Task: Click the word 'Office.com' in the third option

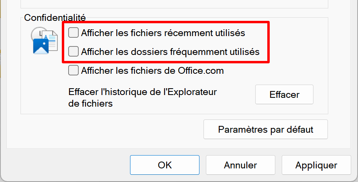Action: (x=201, y=71)
